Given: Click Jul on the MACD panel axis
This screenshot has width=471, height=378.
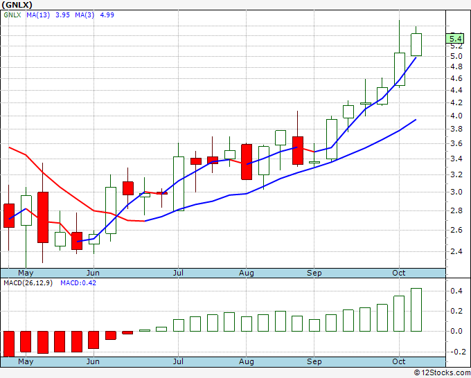Looking at the screenshot, I should click(178, 361).
